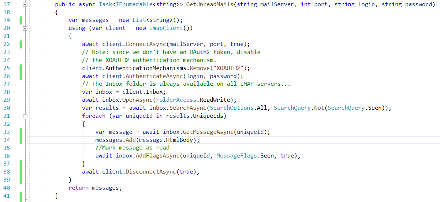Click the "XOAUTH2" string literal
The height and width of the screenshot is (202, 440).
pos(228,68)
